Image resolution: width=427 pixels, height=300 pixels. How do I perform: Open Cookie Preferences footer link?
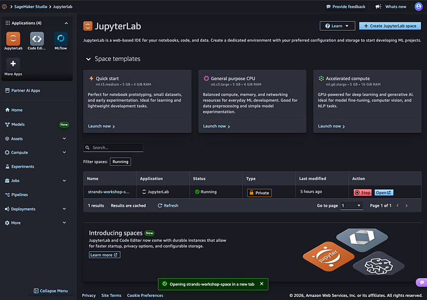point(145,295)
